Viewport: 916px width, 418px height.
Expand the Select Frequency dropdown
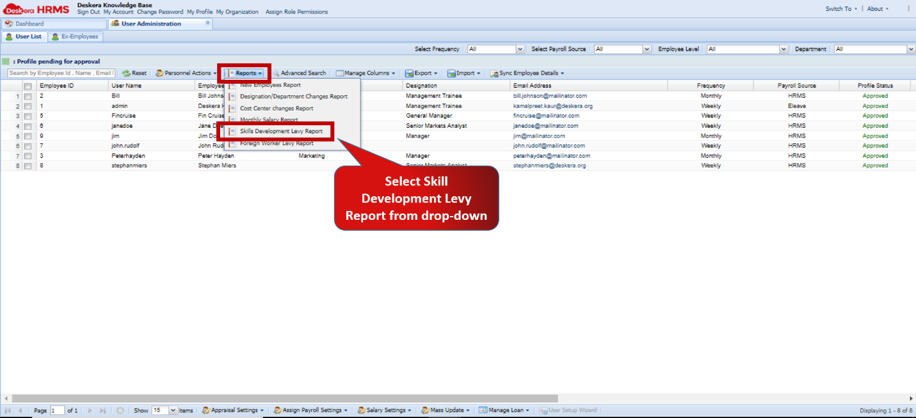point(519,48)
